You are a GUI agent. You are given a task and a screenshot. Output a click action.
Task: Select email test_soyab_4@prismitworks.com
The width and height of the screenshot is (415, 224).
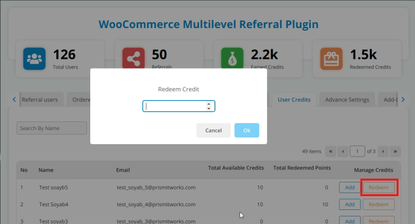(x=156, y=205)
